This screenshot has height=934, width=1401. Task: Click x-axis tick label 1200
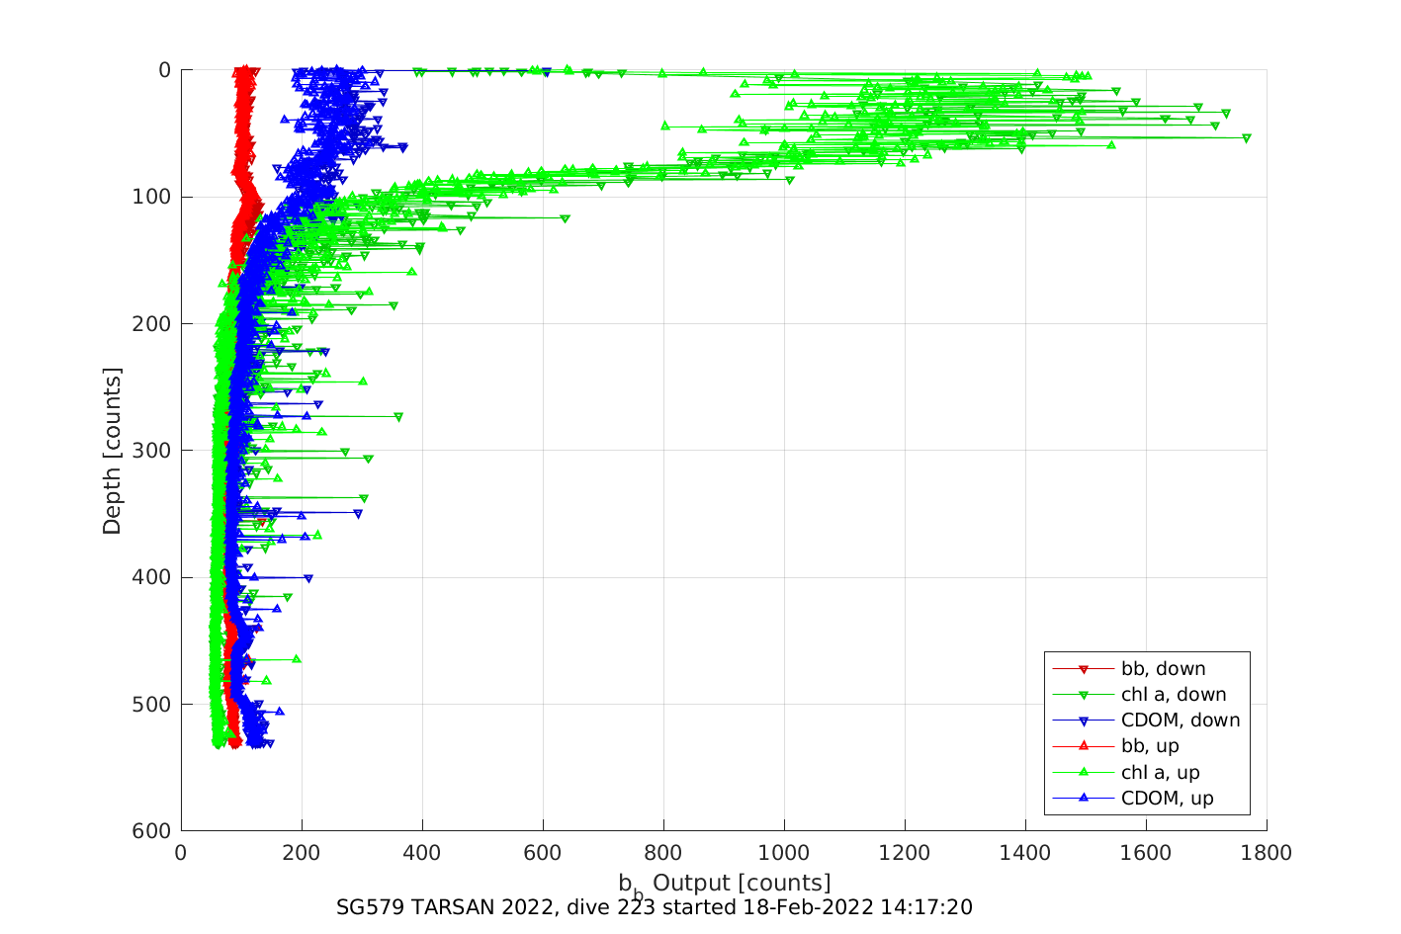point(905,853)
